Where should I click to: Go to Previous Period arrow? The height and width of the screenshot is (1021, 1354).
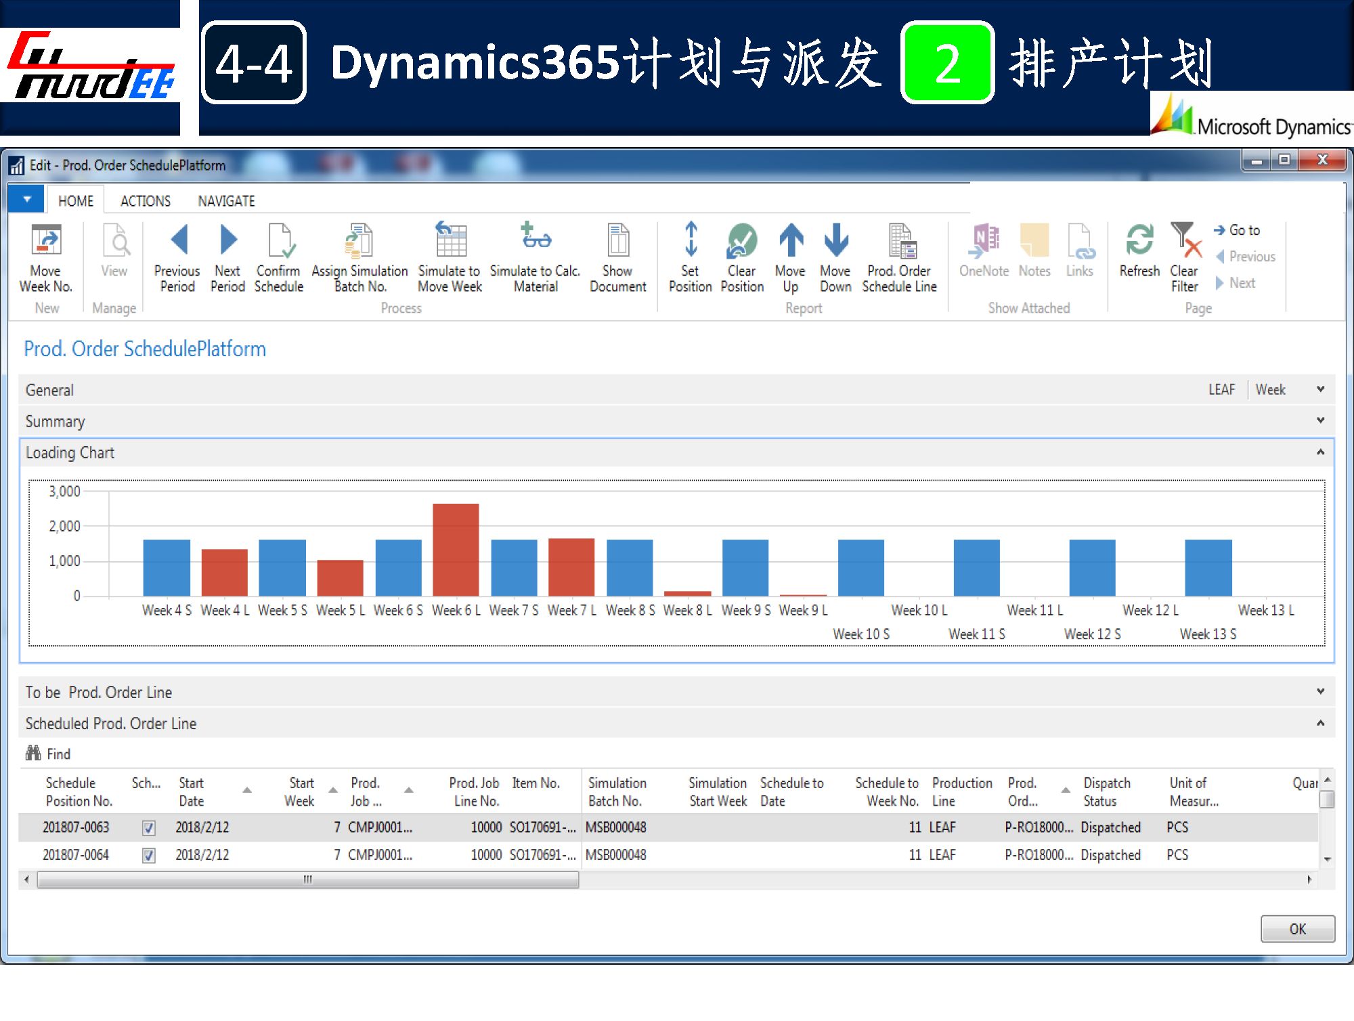click(x=179, y=240)
